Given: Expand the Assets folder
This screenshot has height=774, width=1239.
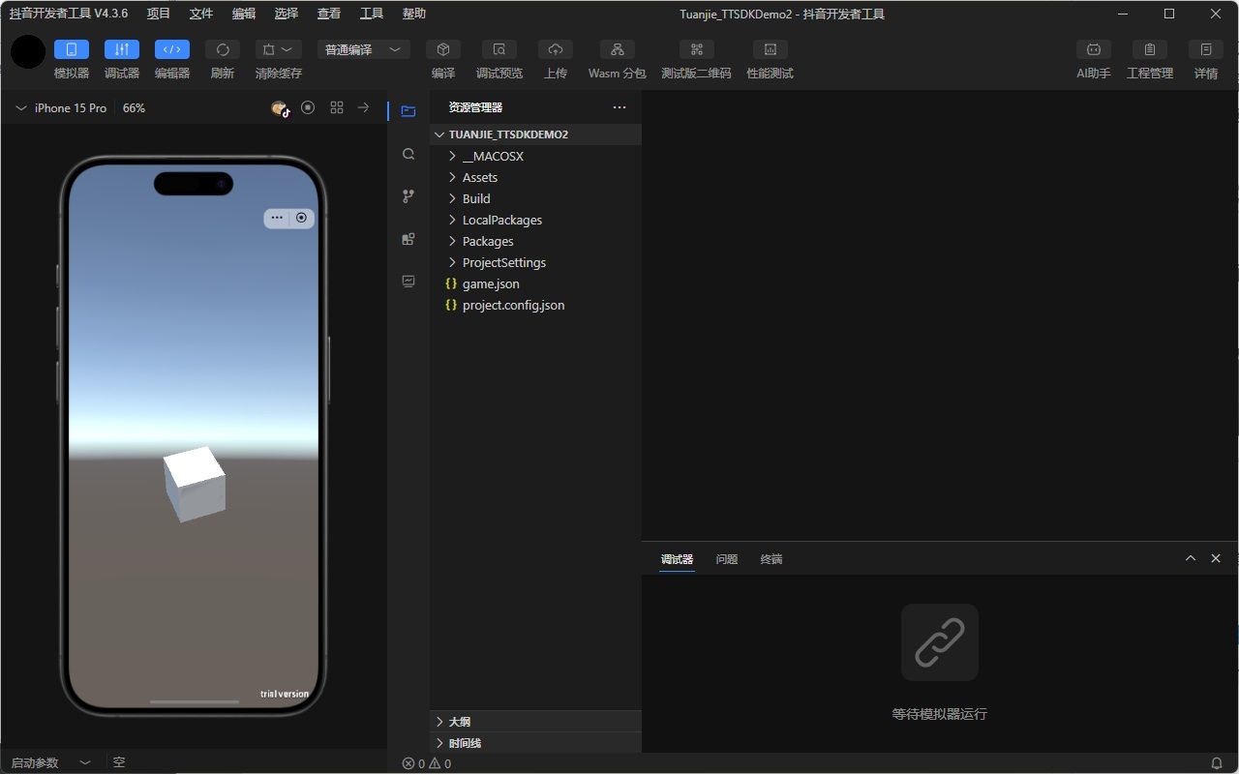Looking at the screenshot, I should tap(479, 178).
